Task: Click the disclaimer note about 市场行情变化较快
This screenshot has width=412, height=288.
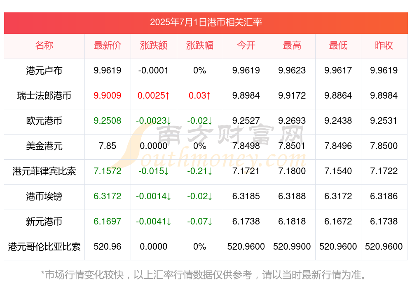Action: coord(204,275)
